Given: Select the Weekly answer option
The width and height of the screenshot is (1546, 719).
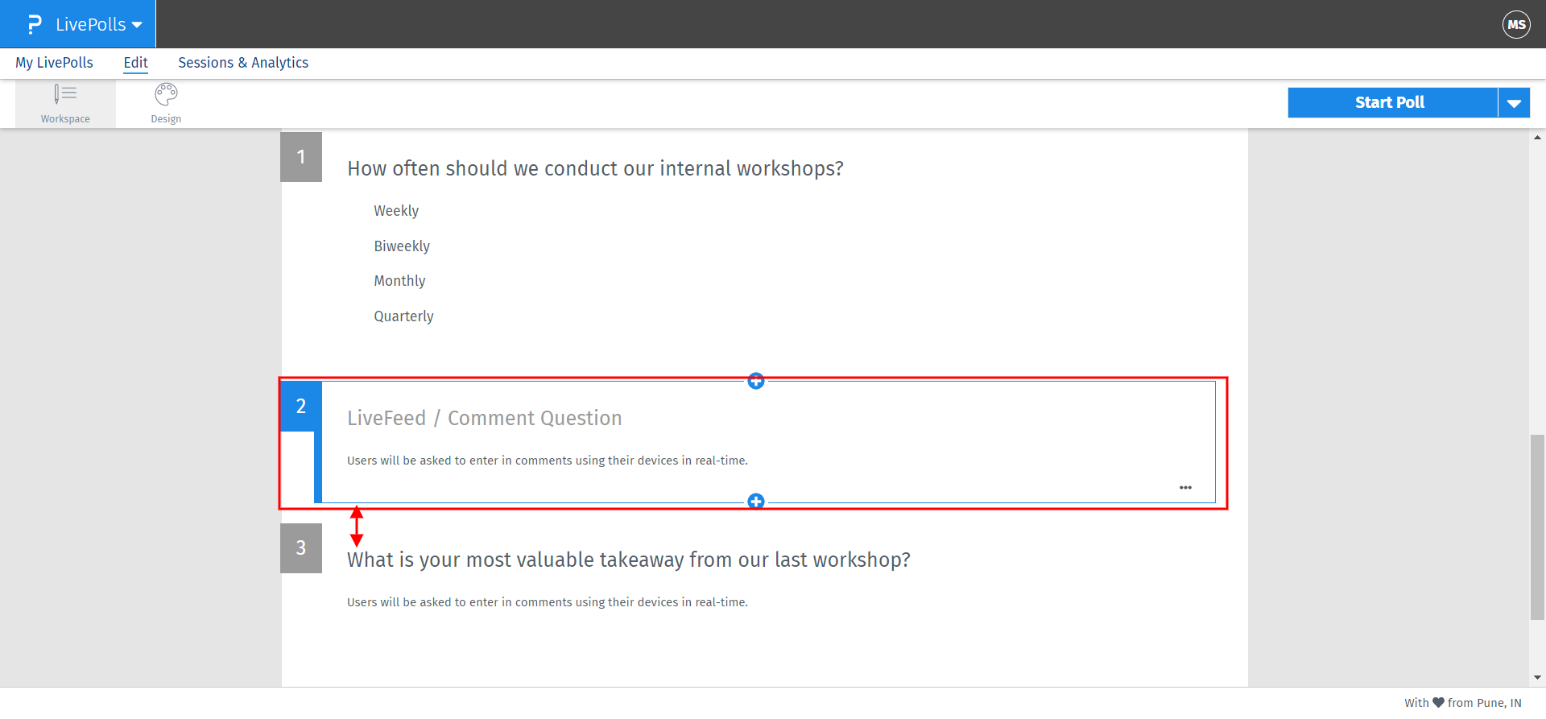Looking at the screenshot, I should click(395, 210).
